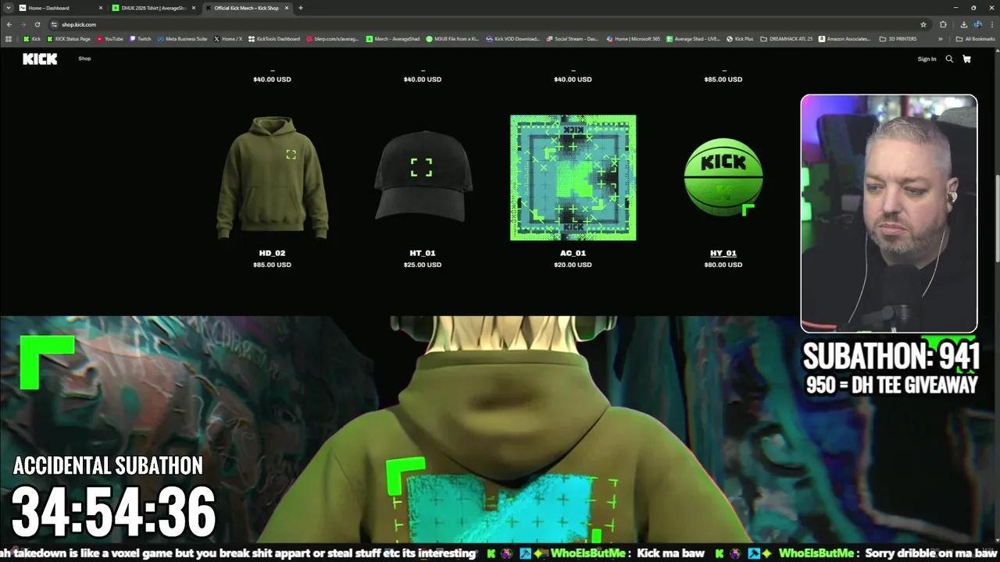Open the Home / X bookmark
The image size is (1000, 562).
228,38
